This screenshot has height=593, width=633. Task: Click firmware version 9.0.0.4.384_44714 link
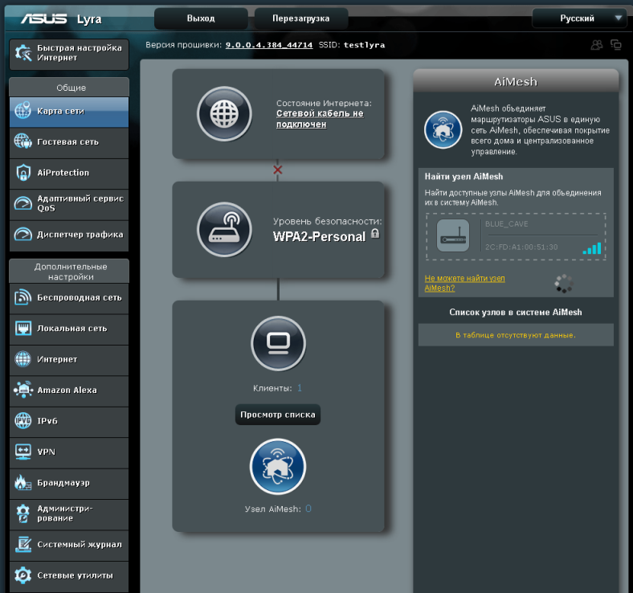pos(269,45)
